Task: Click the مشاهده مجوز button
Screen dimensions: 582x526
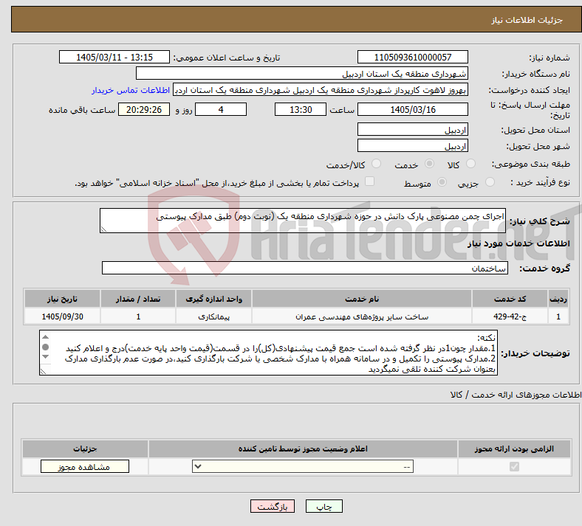Action: pyautogui.click(x=85, y=466)
